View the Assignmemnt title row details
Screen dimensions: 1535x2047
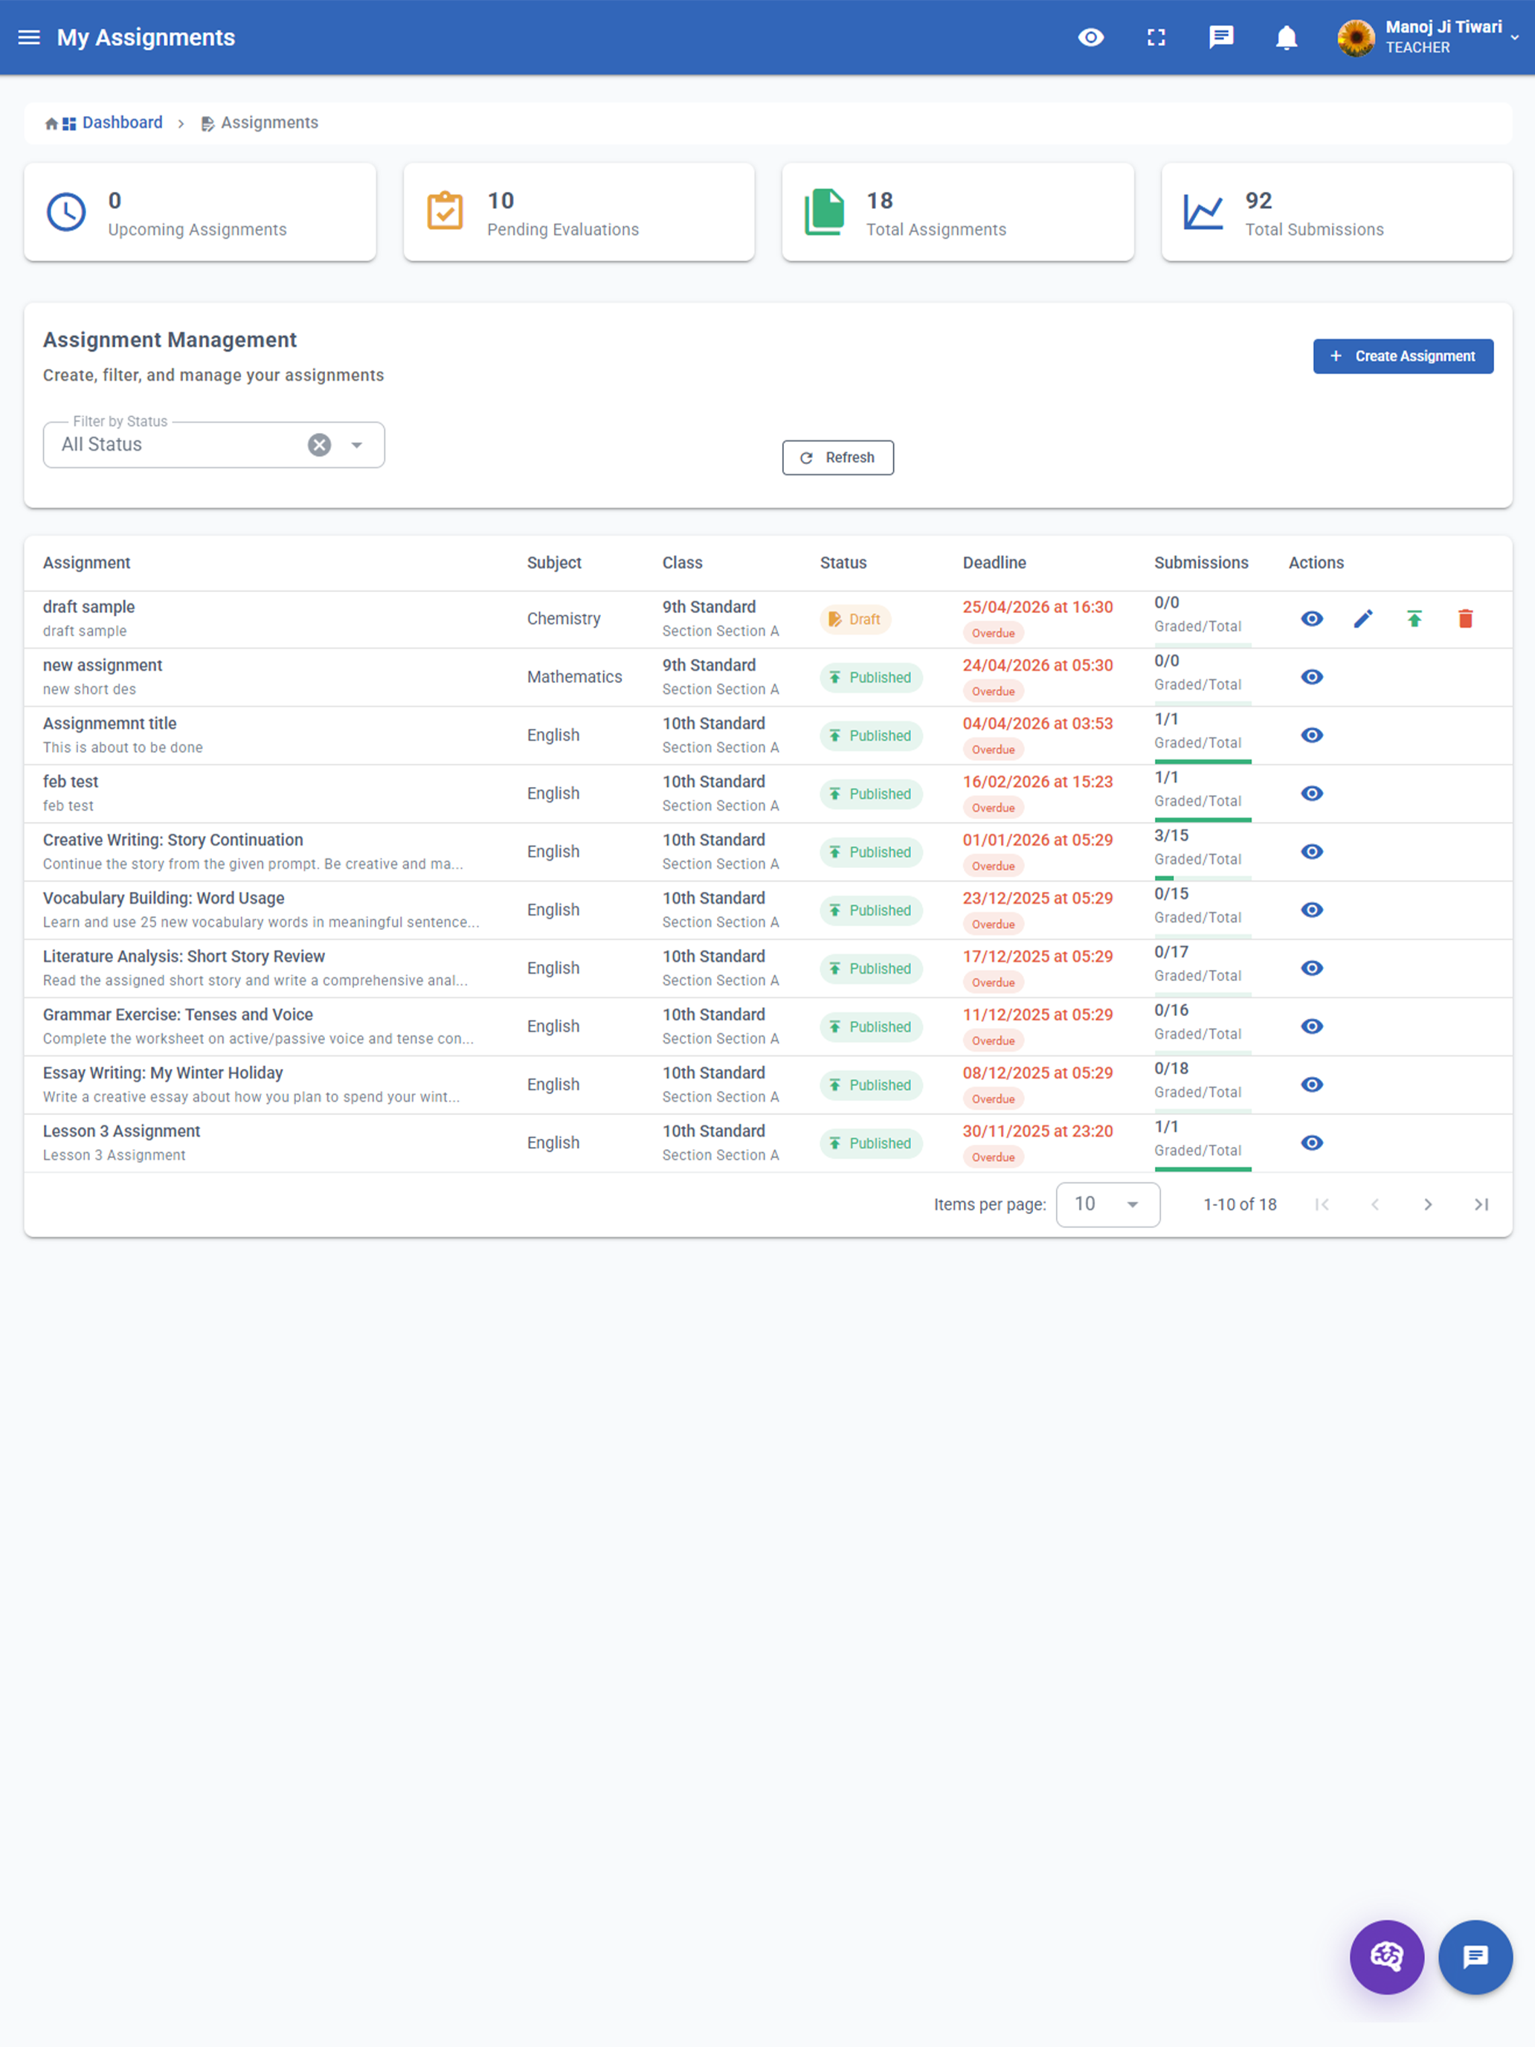tap(1312, 736)
